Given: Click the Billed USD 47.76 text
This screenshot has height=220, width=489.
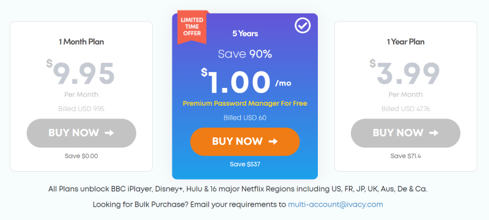Looking at the screenshot, I should point(405,109).
